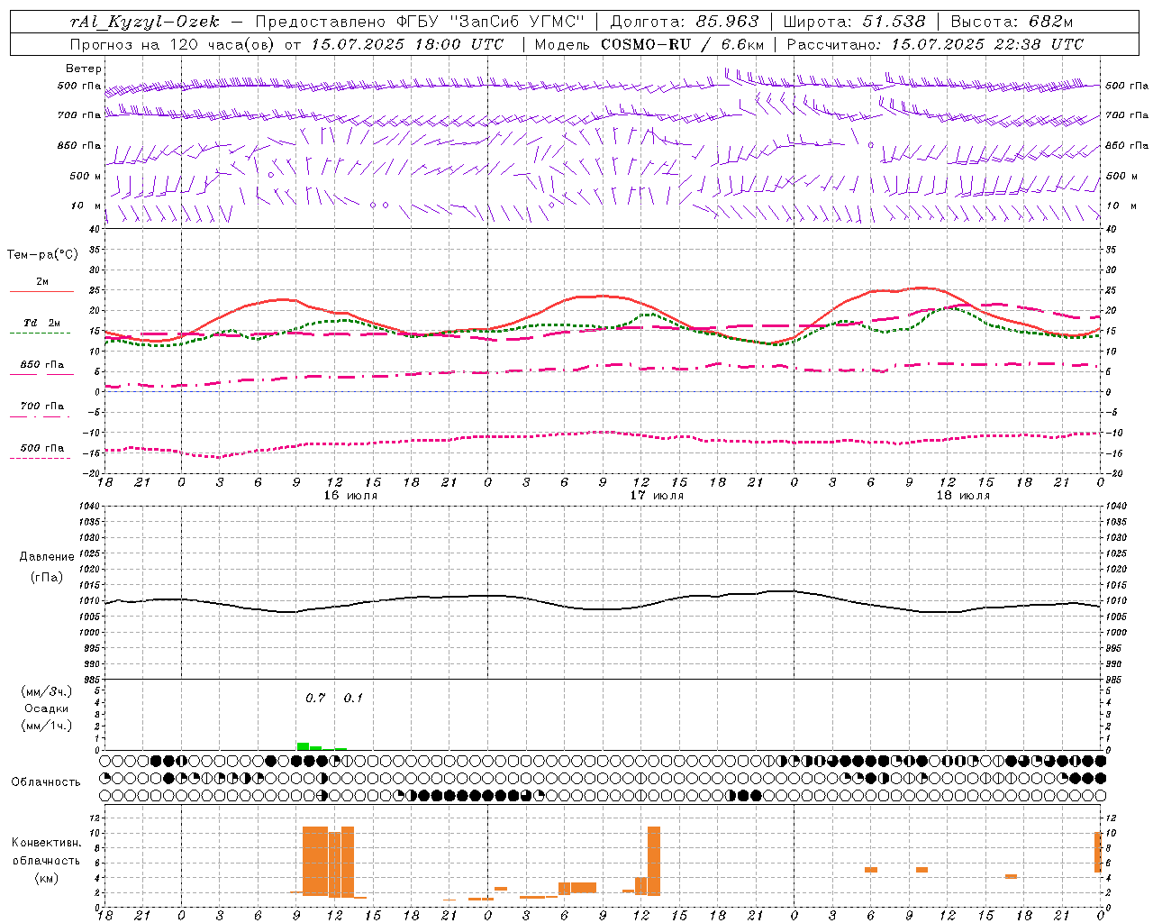The width and height of the screenshot is (1153, 923).
Task: Click the station title rAl_Kyzyl-Ozek
Action: tap(144, 22)
